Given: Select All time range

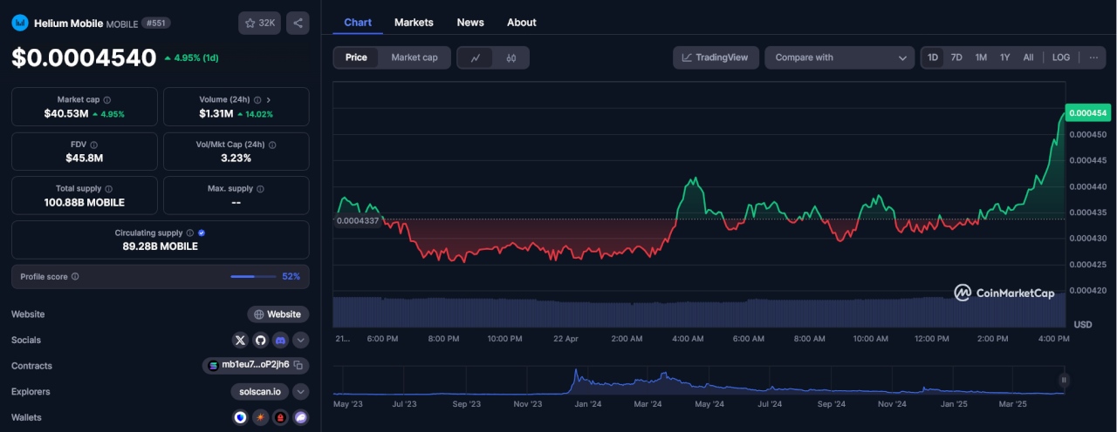Looking at the screenshot, I should point(1028,57).
